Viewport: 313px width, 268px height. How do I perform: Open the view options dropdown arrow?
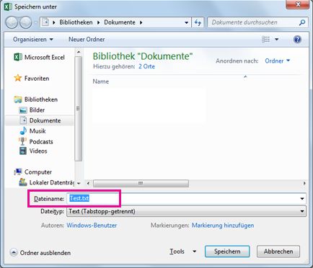coord(277,39)
